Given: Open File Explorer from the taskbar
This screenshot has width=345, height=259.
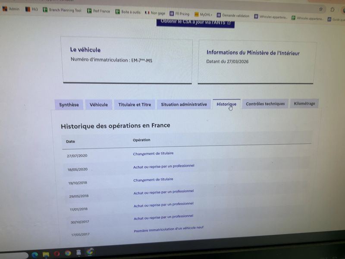Looking at the screenshot, I should (46, 255).
